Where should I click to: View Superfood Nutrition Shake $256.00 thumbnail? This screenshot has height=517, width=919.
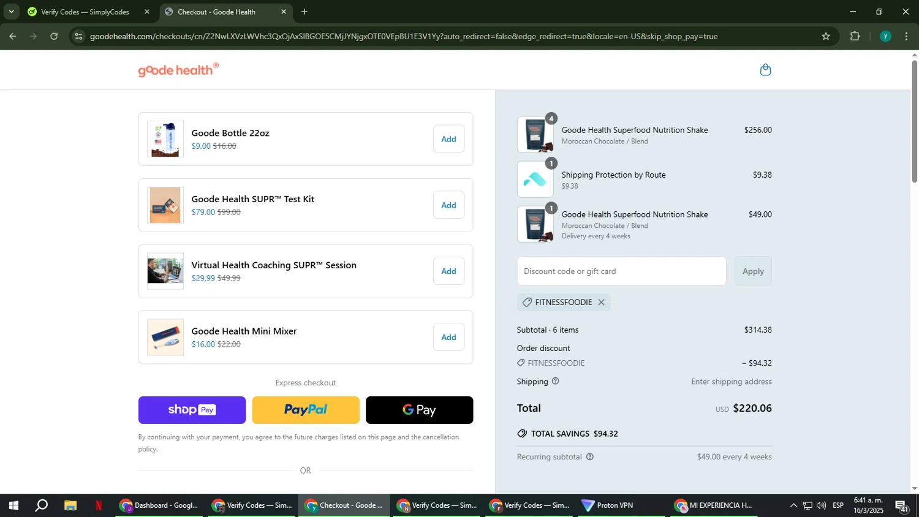[535, 135]
